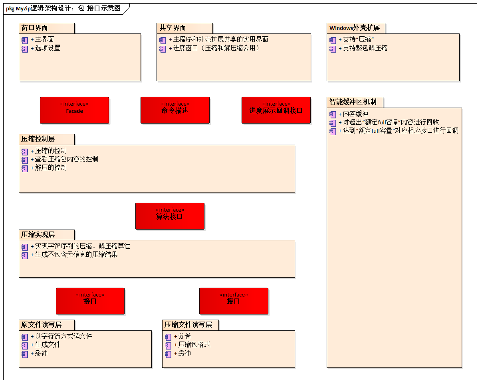Select the icon beside 生成不包含元信息的压缩结果

(x=25, y=255)
